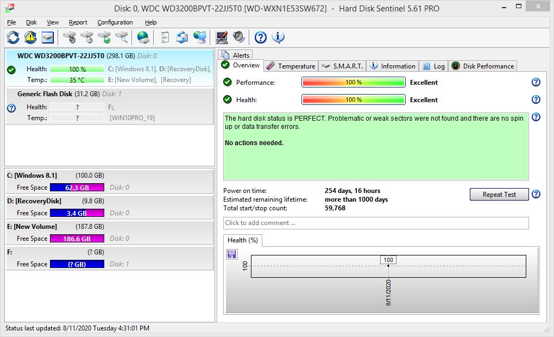The width and height of the screenshot is (554, 337).
Task: Click the WDC disk Health 100 % bar
Action: tap(77, 69)
